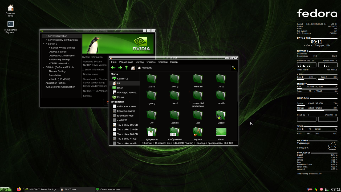
Task: Select Плот in Thunar sidebar places
Action: coord(124,88)
